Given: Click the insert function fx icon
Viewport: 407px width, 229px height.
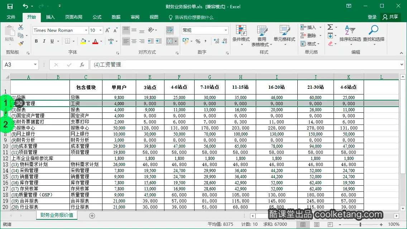Looking at the screenshot, I should [82, 64].
